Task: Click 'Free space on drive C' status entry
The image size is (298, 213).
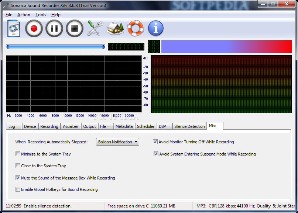Action: [141, 206]
